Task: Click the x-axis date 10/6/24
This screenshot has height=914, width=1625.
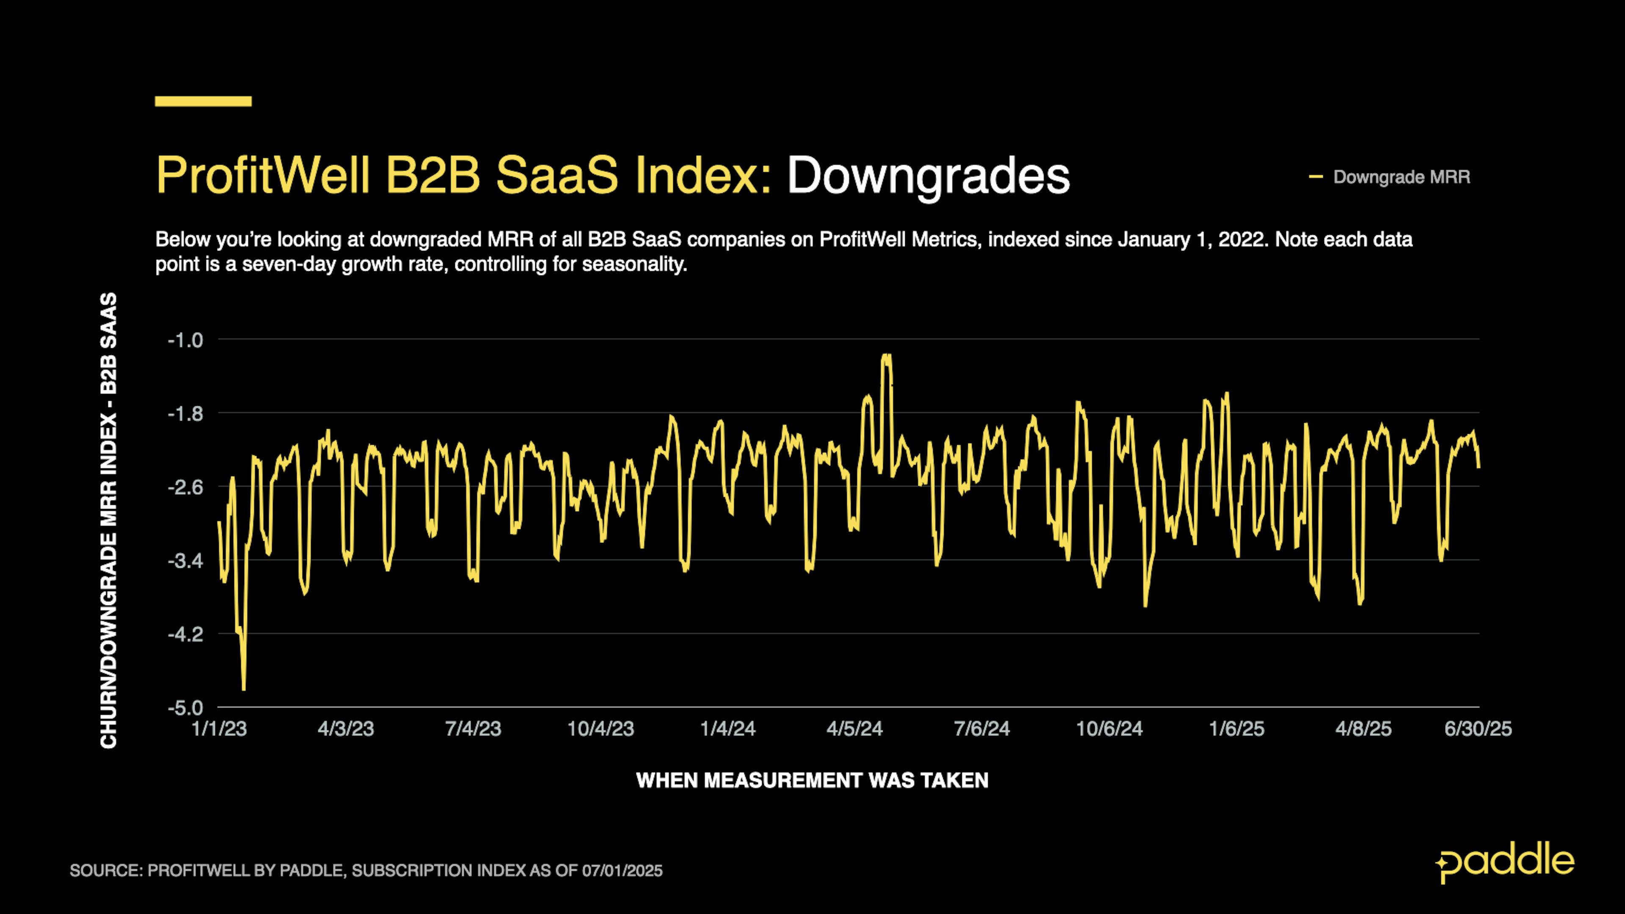Action: (x=1110, y=729)
